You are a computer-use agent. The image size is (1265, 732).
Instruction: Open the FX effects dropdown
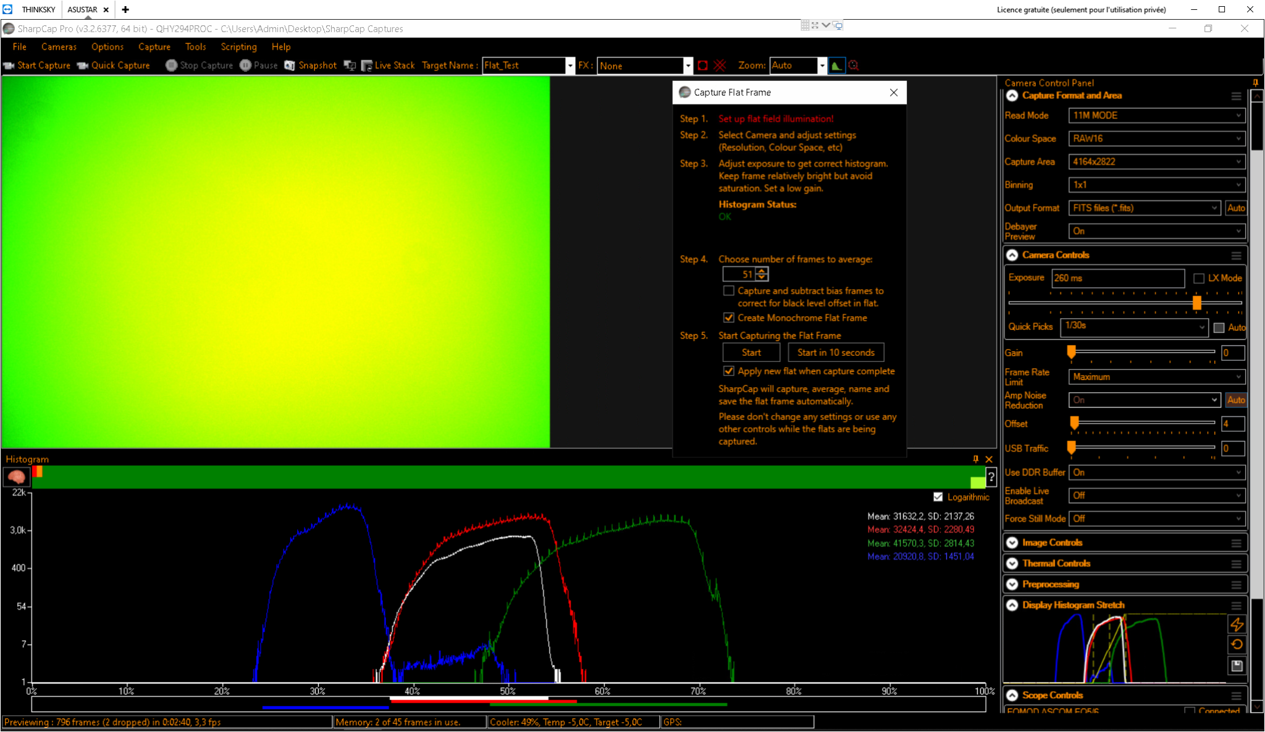coord(687,65)
